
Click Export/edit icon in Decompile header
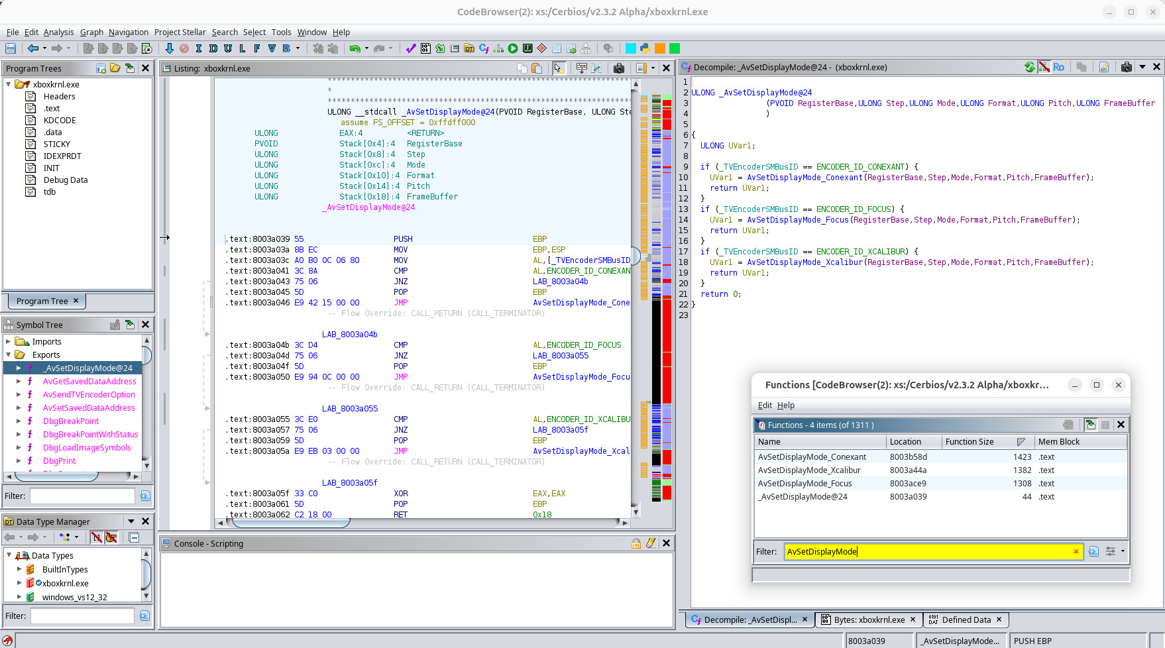pyautogui.click(x=1105, y=67)
